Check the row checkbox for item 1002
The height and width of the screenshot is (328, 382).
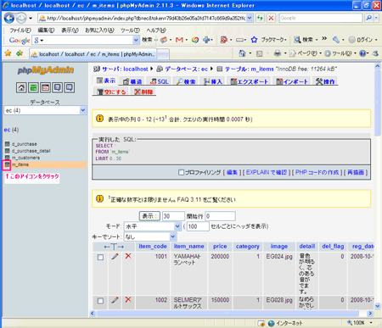(x=100, y=301)
